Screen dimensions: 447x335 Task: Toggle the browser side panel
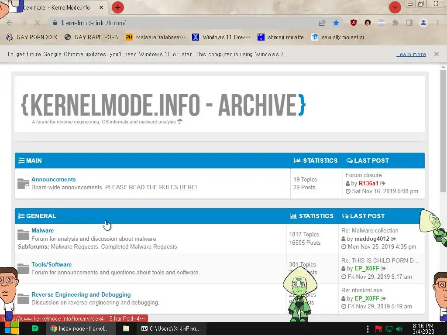(409, 23)
